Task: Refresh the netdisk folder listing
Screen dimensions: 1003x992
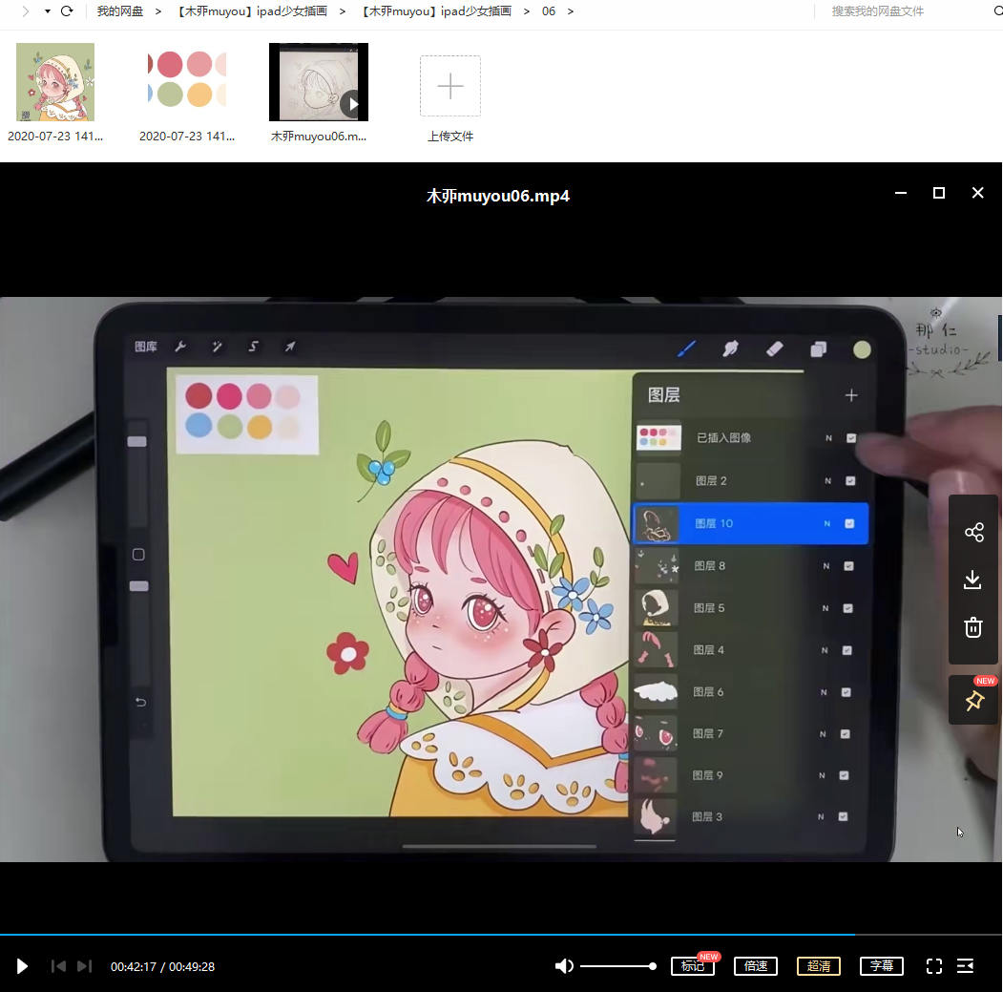Action: pos(67,11)
